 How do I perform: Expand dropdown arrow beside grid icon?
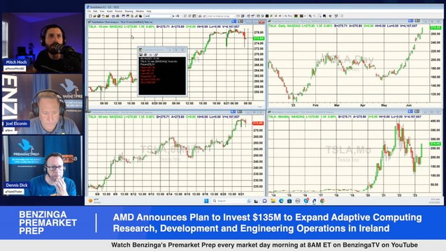pyautogui.click(x=305, y=16)
